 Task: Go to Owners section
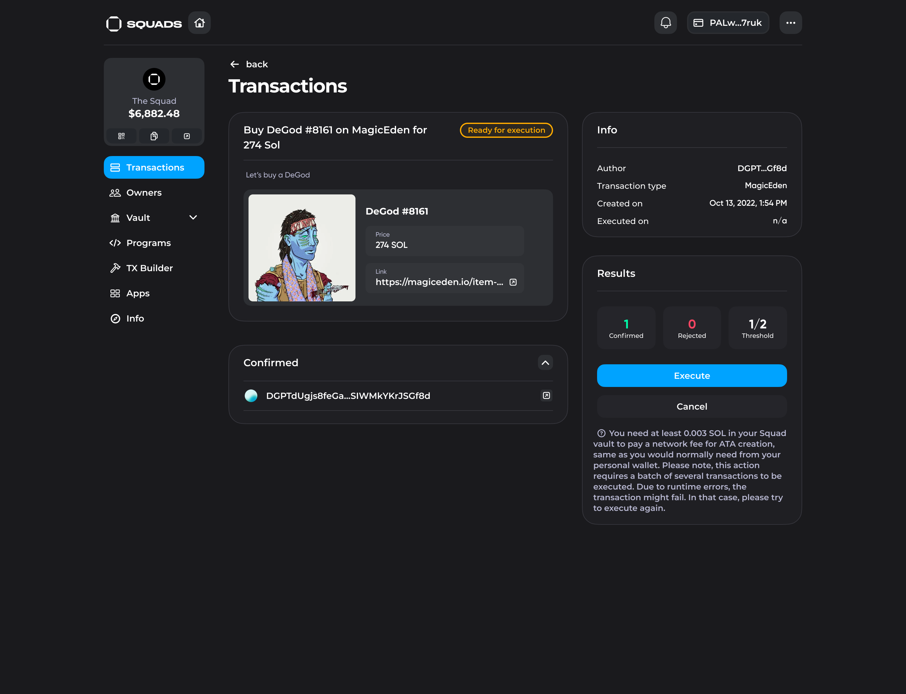point(154,193)
